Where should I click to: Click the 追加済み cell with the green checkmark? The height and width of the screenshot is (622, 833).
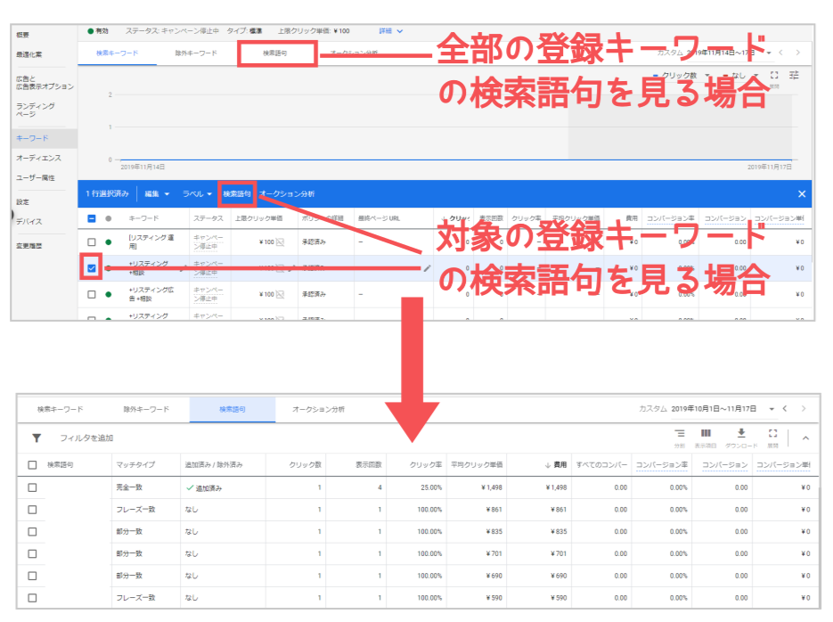[x=204, y=487]
